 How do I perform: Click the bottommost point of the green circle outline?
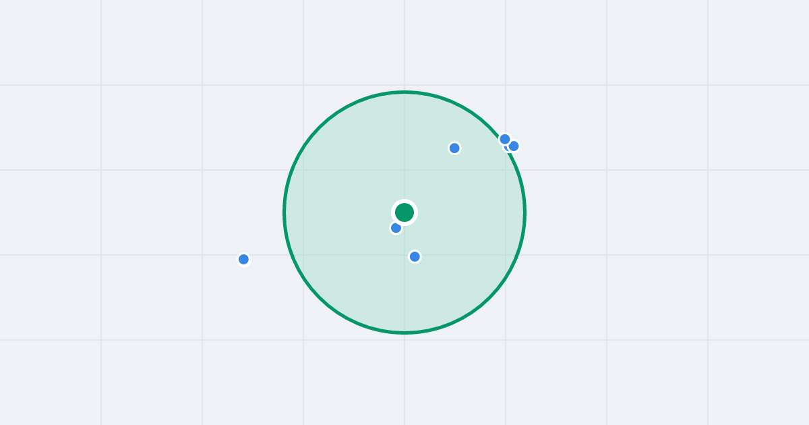pos(404,333)
